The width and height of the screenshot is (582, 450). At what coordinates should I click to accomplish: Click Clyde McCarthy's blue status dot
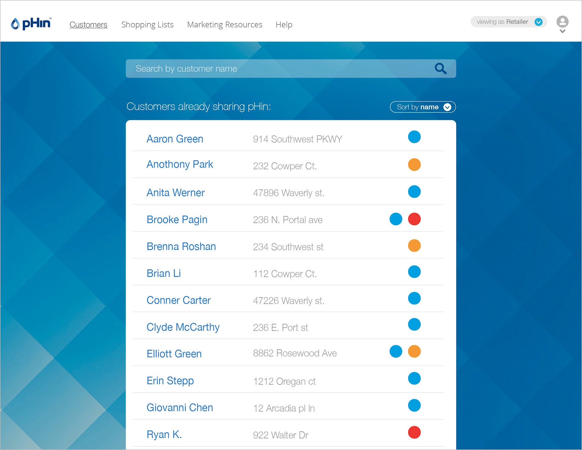click(x=414, y=324)
